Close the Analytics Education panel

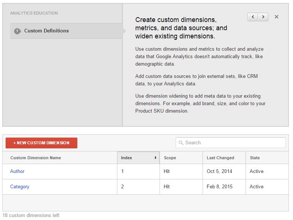(277, 17)
